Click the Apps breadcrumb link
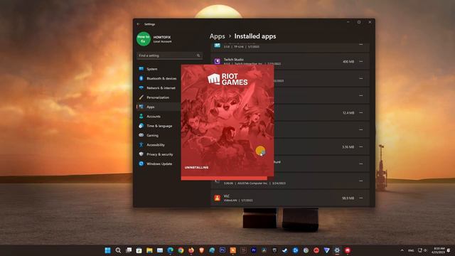 217,36
